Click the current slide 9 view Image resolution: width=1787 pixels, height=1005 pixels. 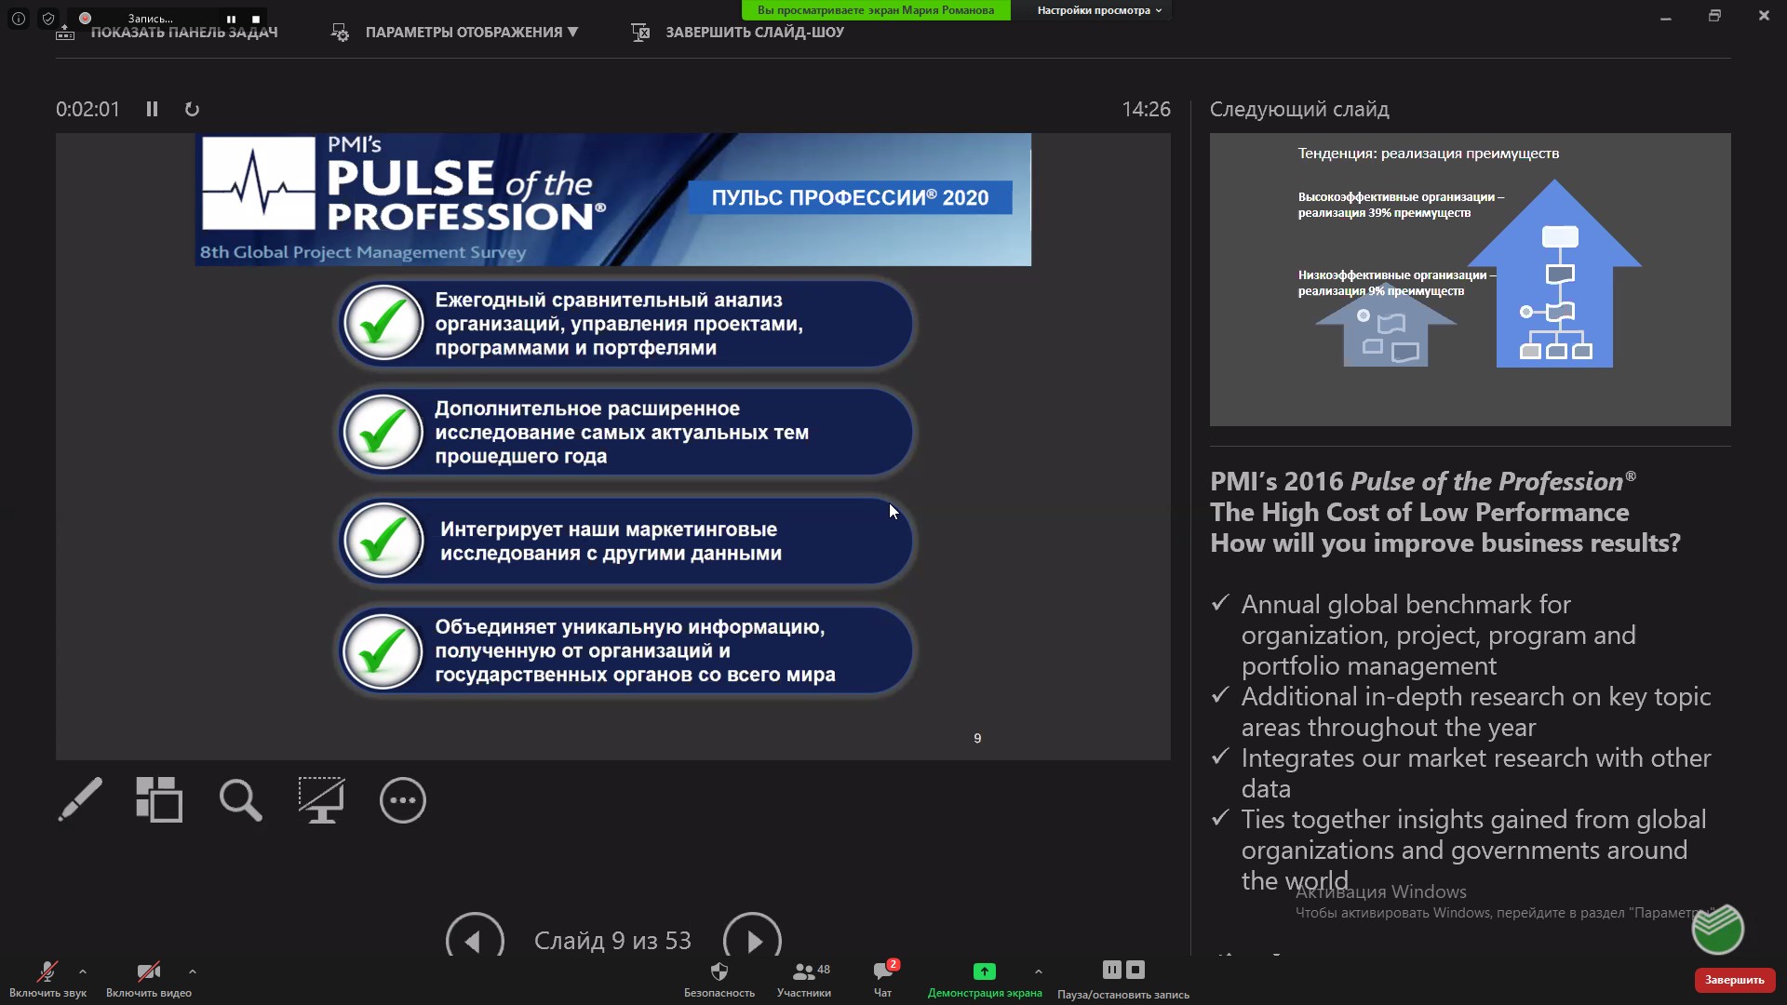[613, 447]
